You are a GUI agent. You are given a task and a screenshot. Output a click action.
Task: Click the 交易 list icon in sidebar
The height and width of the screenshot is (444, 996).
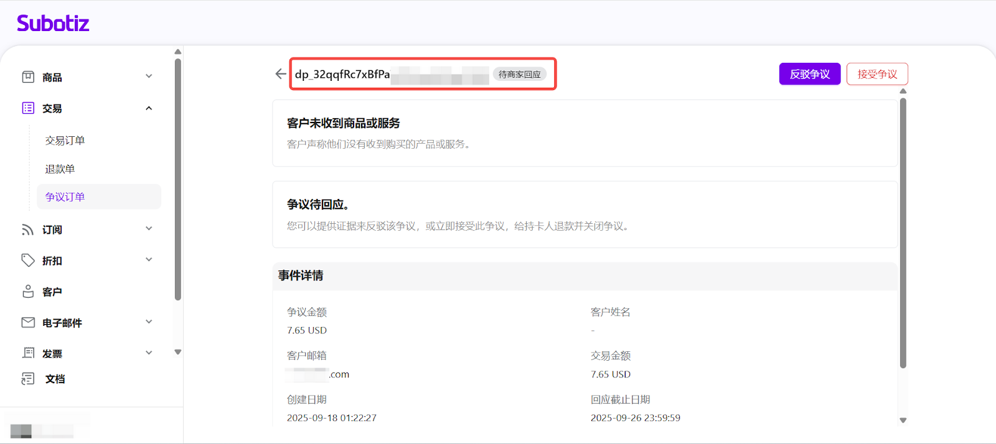tap(28, 108)
